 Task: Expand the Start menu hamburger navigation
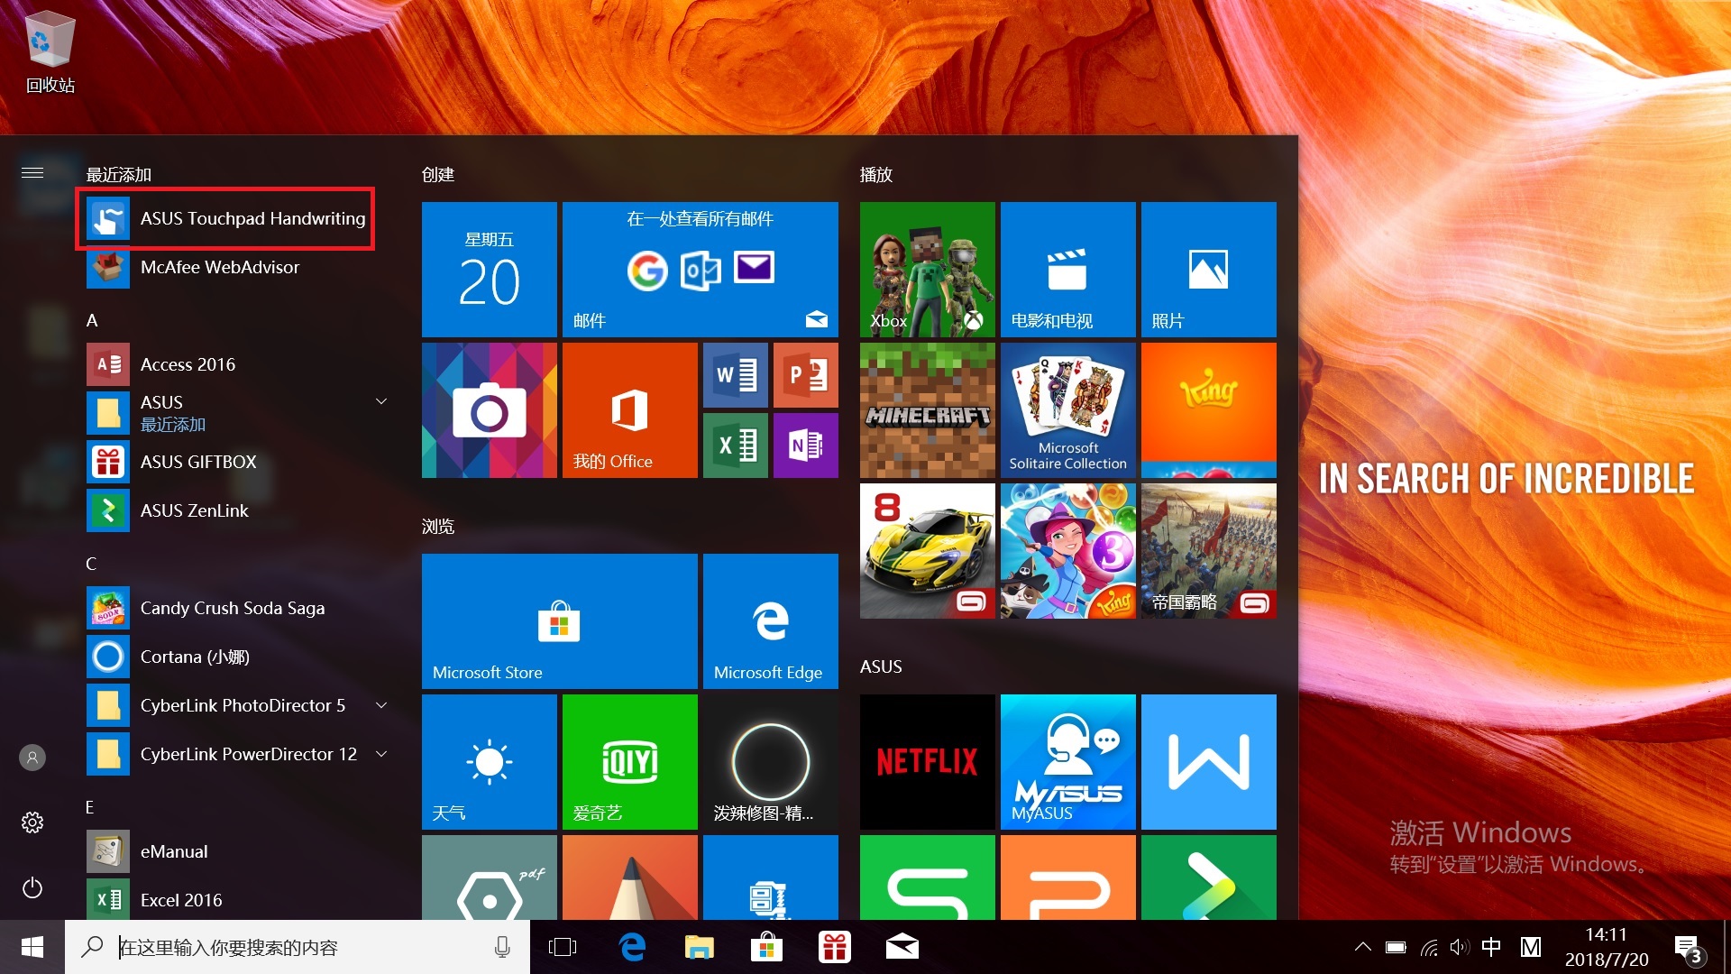click(32, 172)
